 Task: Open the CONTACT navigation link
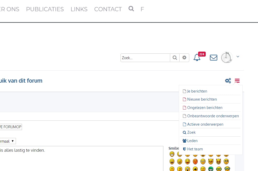click(x=108, y=9)
